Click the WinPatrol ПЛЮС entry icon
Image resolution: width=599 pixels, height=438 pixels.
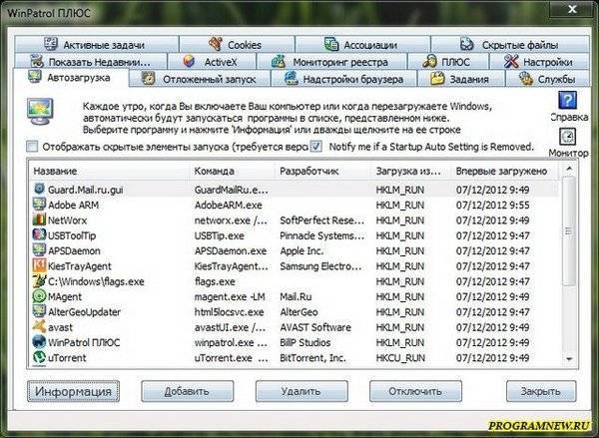point(39,342)
